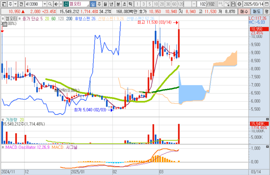Choose the 3 interval button
Screen dimensions: 270x175
pyautogui.click(x=143, y=4)
